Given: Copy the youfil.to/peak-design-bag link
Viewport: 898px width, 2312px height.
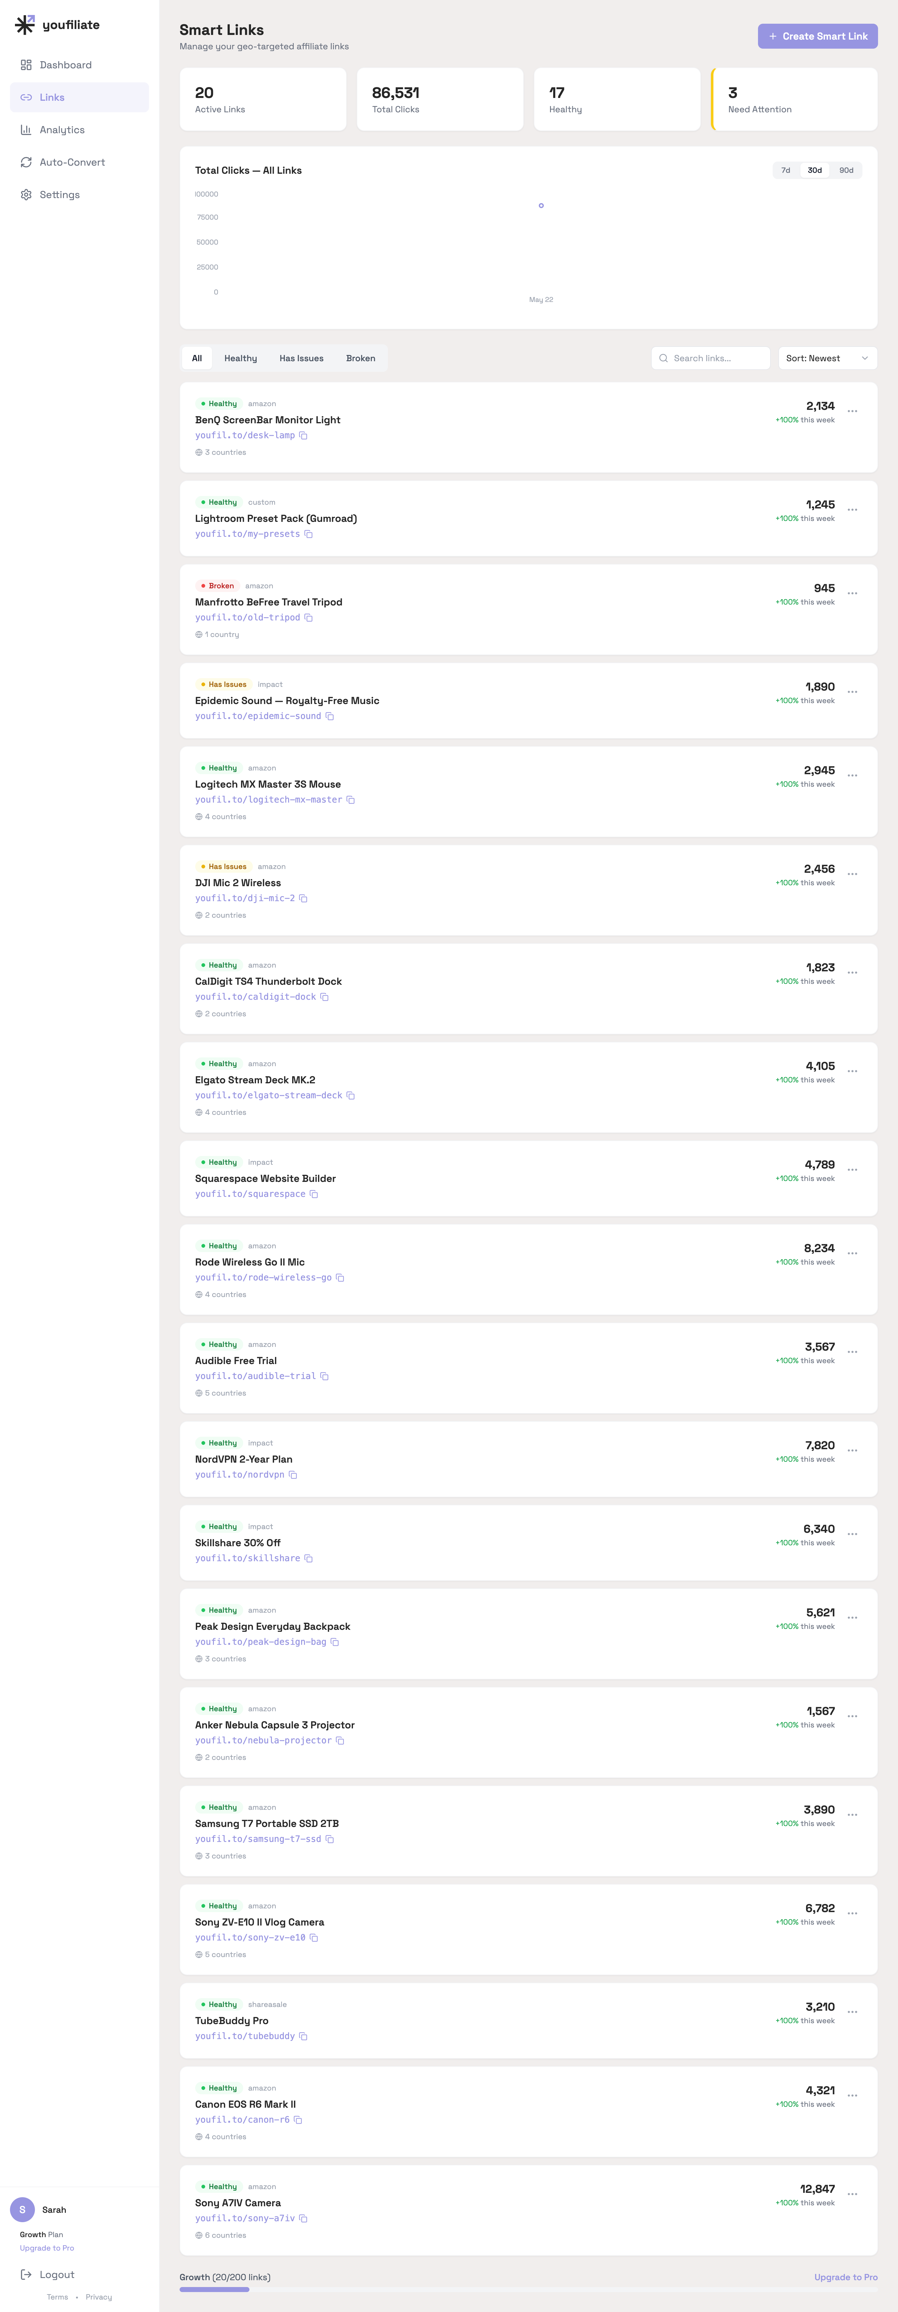Looking at the screenshot, I should pos(335,1643).
